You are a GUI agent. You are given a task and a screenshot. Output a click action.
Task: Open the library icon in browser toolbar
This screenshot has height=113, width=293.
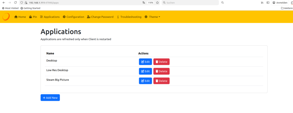coord(262,3)
